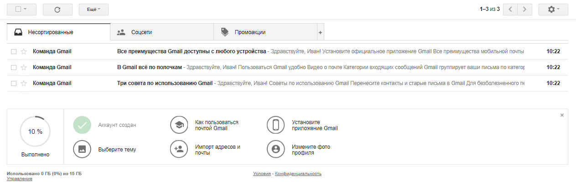Click the Refresh mail button
Screen dimensions: 576x191
click(x=57, y=9)
